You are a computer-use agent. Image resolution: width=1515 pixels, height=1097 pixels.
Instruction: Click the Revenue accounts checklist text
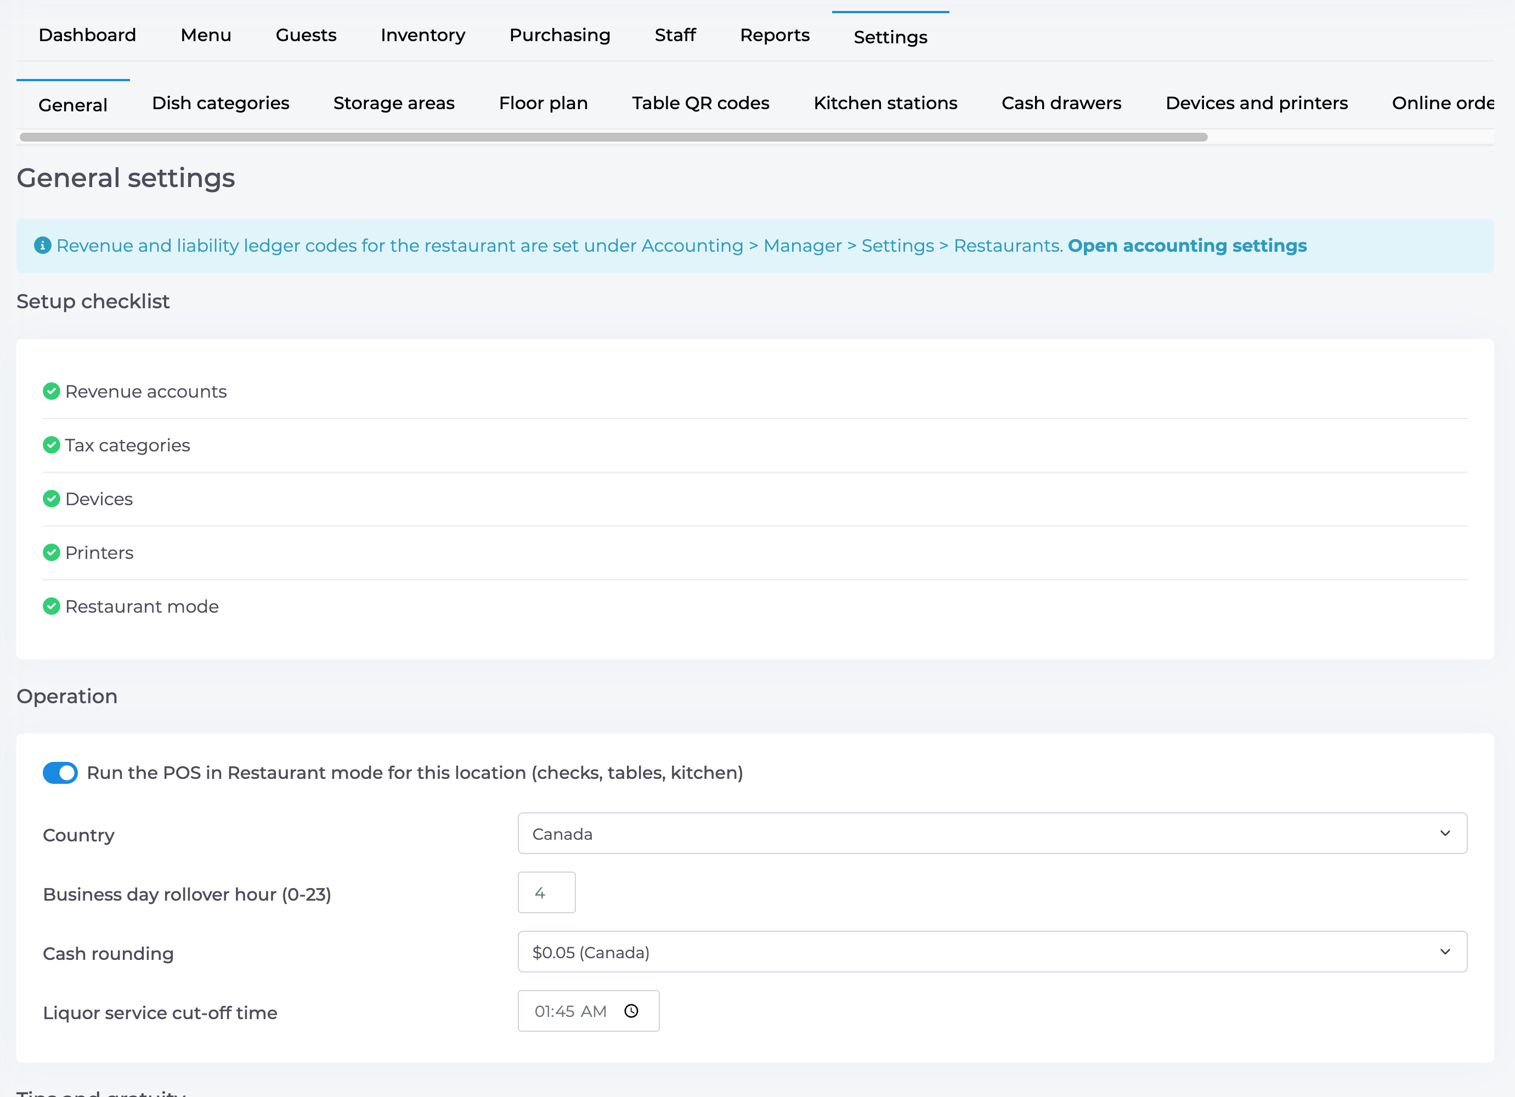click(x=146, y=392)
